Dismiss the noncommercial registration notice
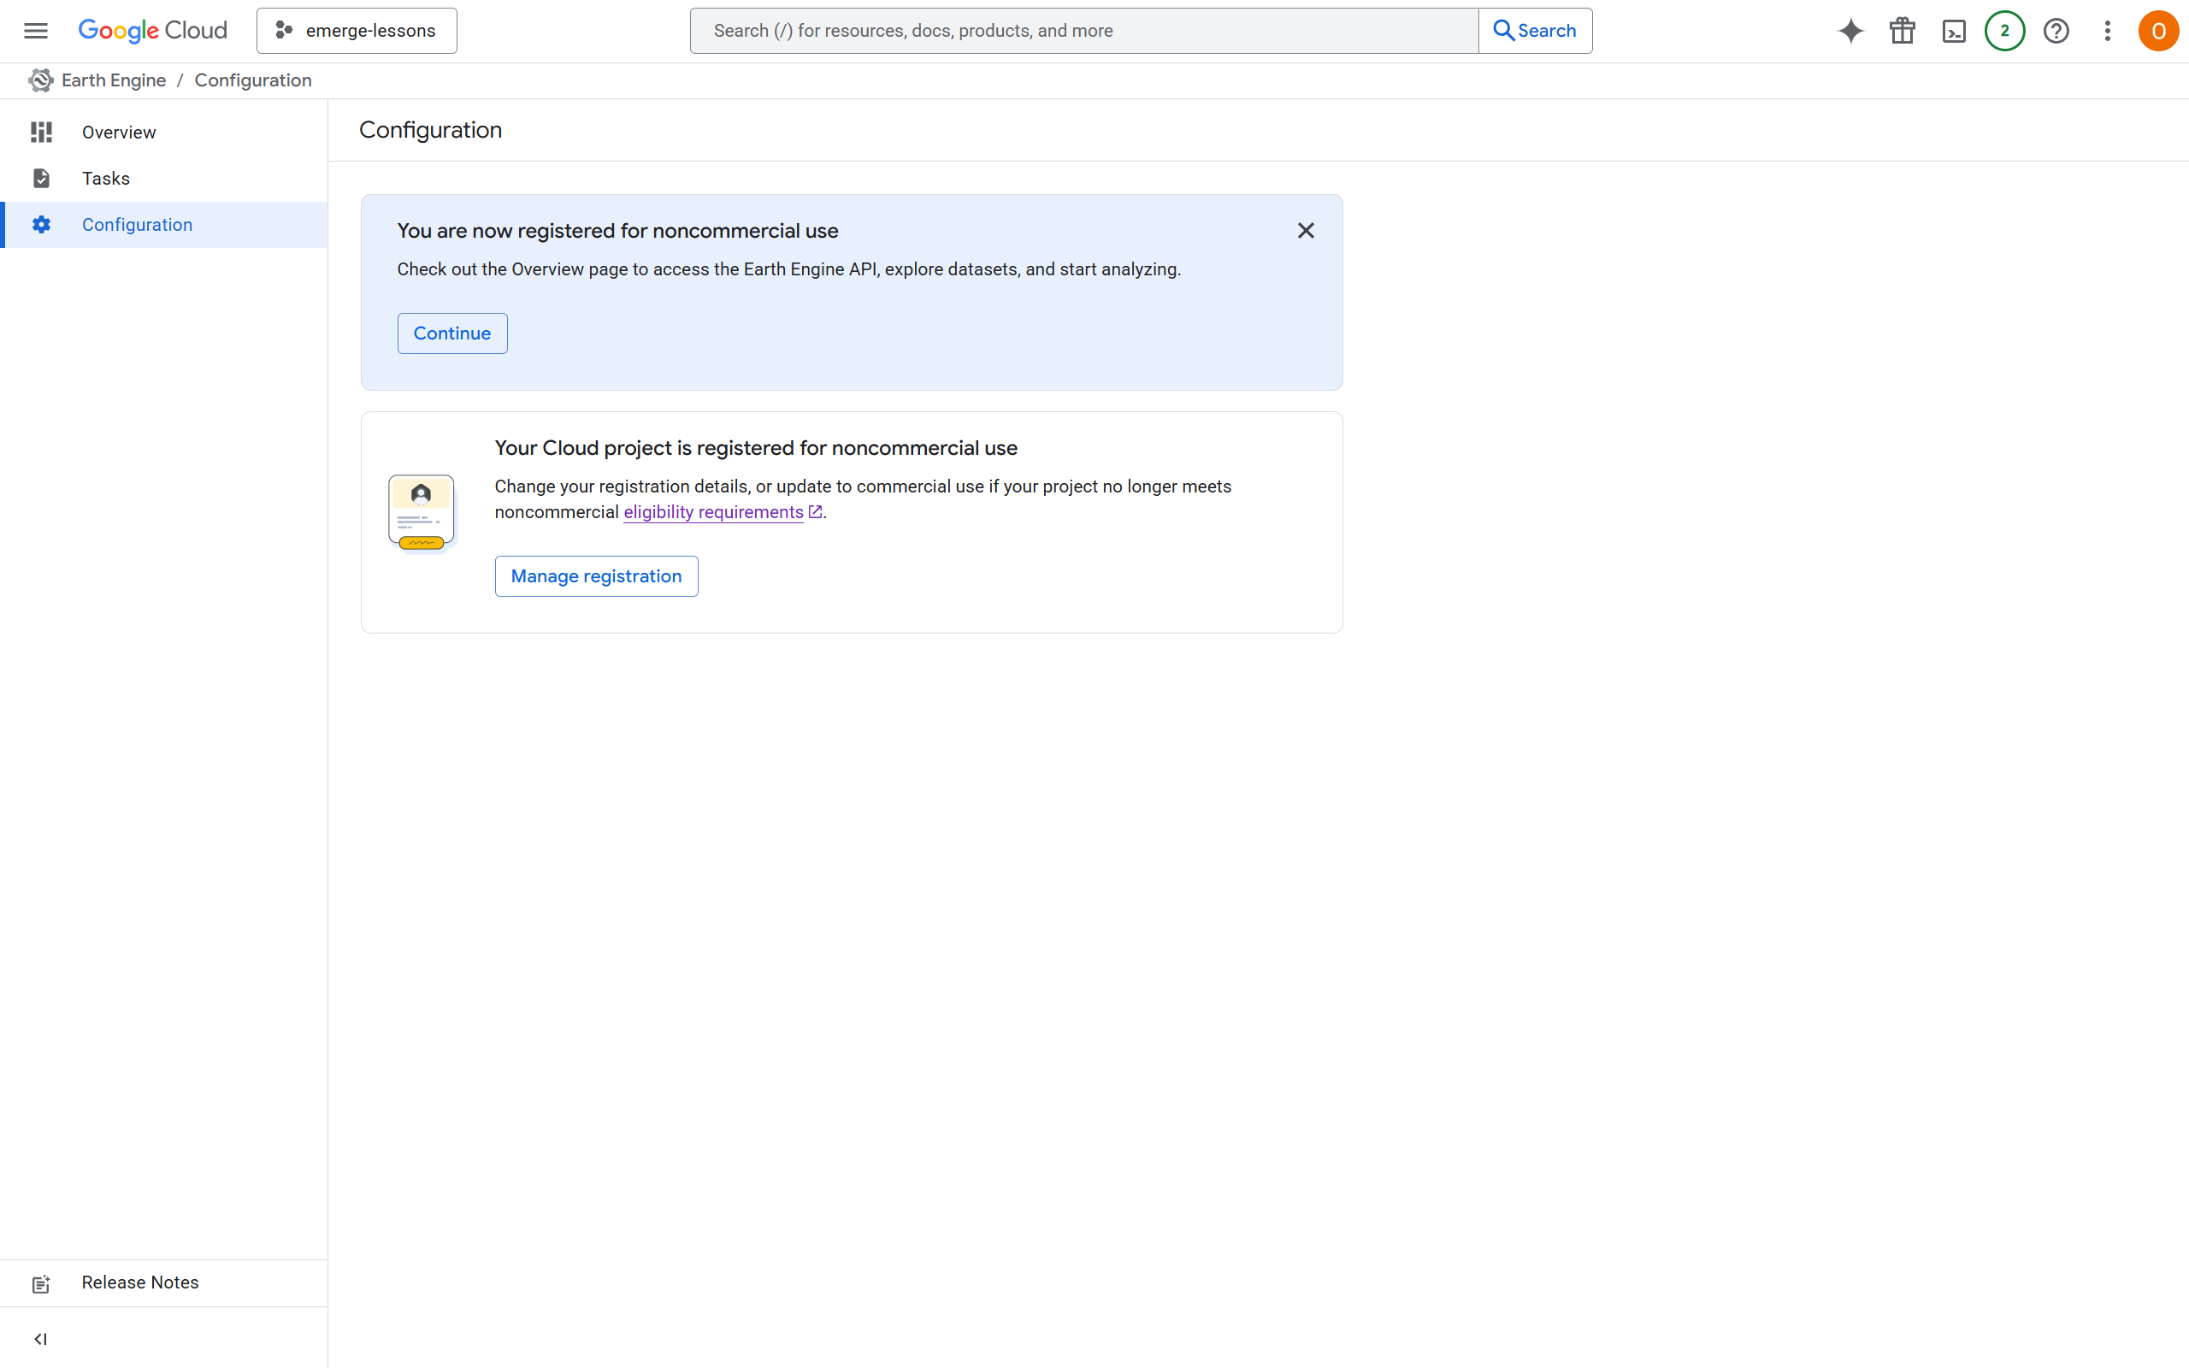2189x1368 pixels. tap(1305, 230)
